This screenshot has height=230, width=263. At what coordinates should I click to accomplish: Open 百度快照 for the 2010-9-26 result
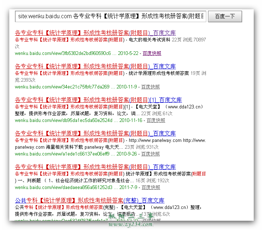tap(151, 154)
